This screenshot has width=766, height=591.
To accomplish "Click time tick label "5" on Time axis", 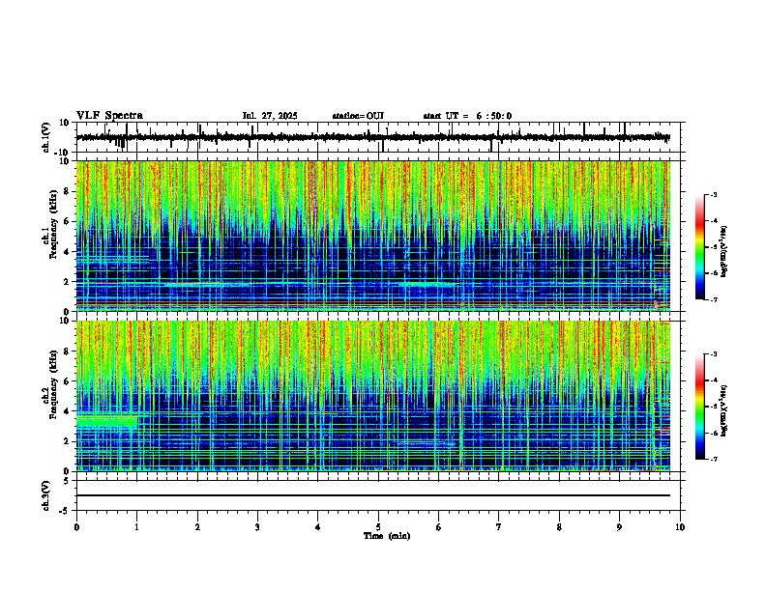I will point(378,527).
